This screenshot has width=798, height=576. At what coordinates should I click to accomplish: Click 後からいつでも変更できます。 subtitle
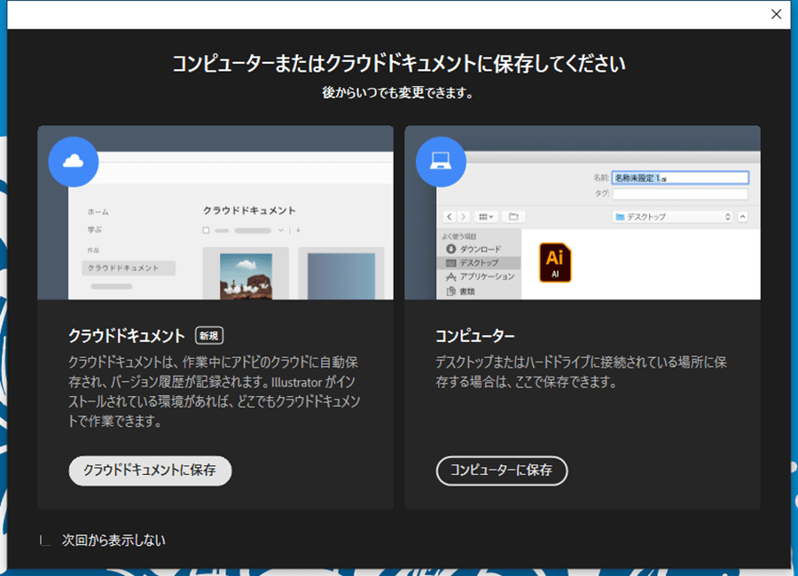(x=398, y=93)
